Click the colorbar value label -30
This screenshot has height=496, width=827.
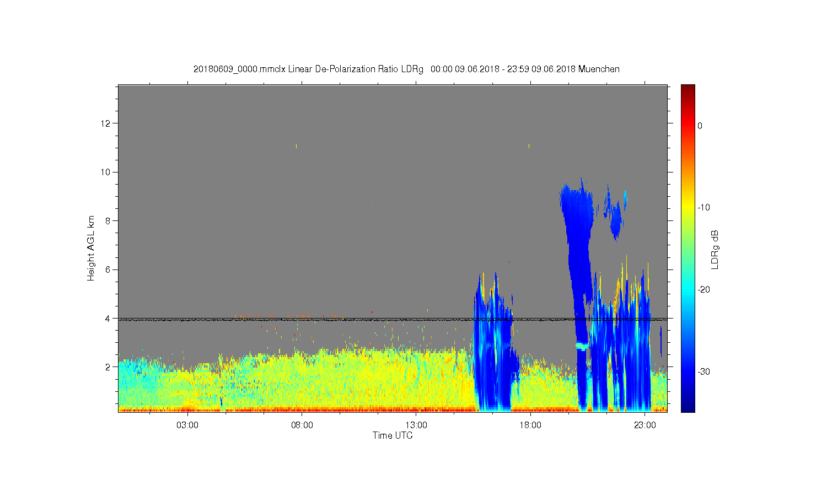click(x=704, y=371)
